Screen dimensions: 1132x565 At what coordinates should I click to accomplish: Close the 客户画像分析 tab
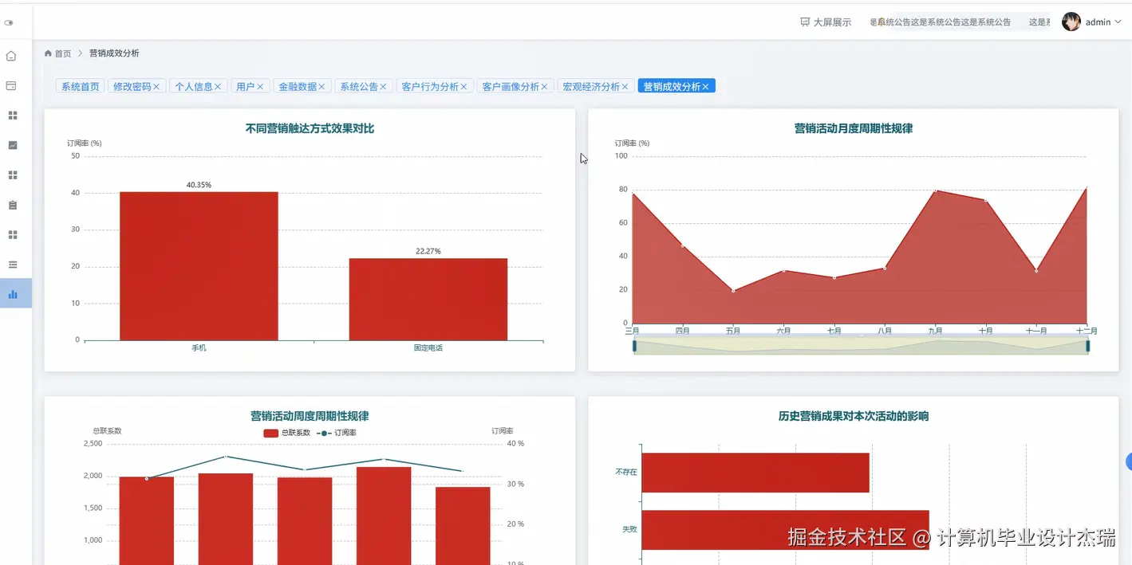[x=544, y=86]
